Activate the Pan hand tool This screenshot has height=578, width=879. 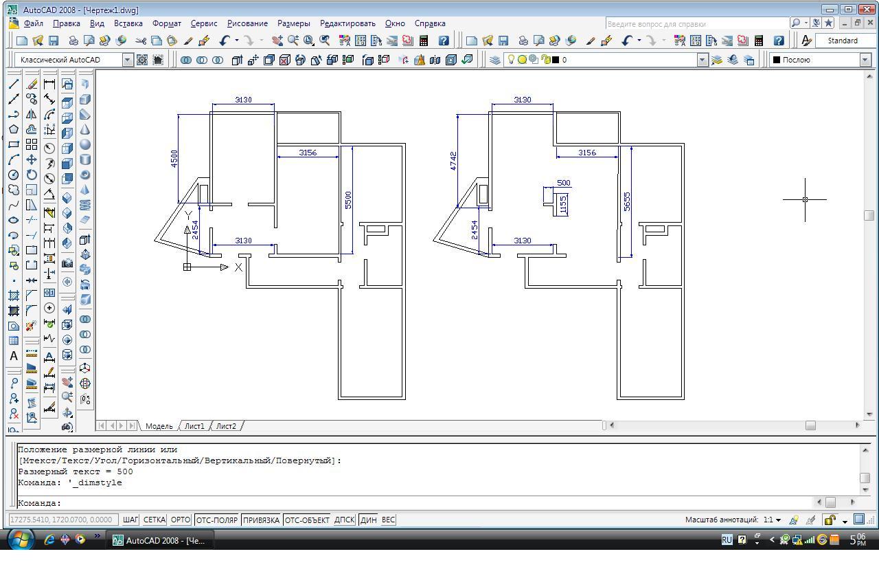(x=277, y=41)
